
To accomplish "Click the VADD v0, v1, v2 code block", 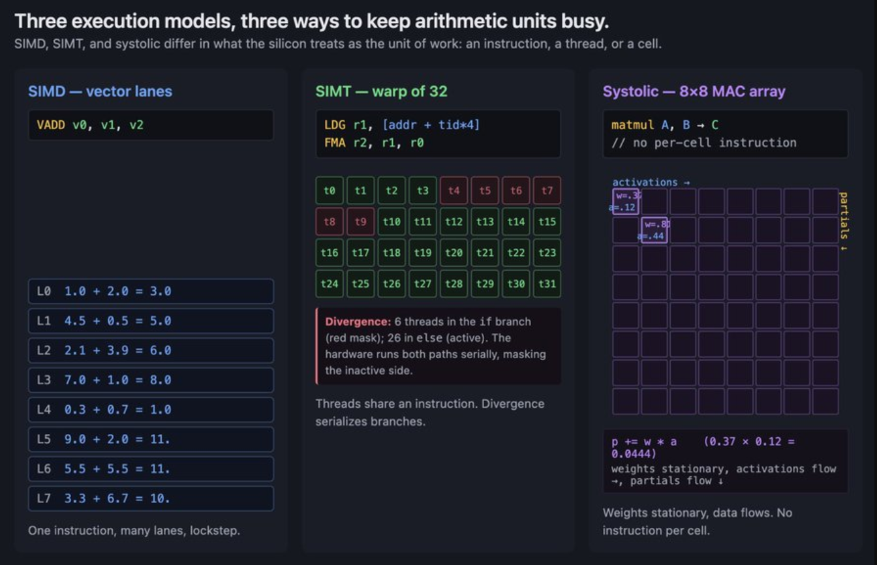I will point(151,125).
